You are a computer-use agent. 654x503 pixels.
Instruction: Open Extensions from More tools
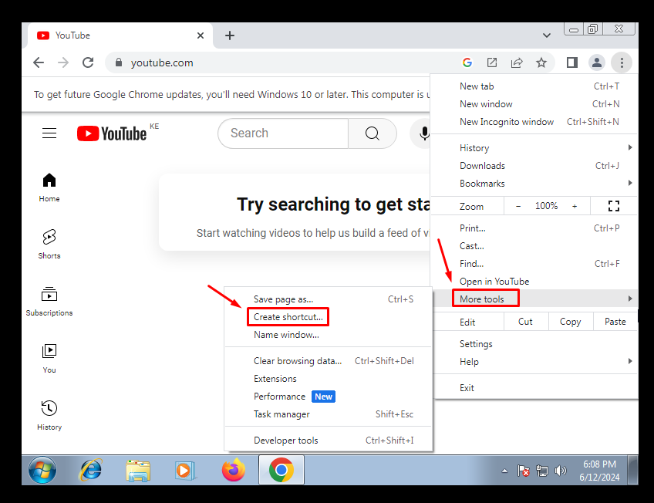pyautogui.click(x=329, y=379)
